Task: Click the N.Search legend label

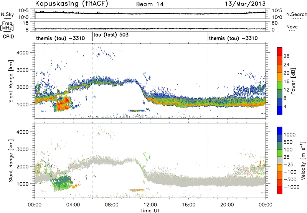Action: [x=296, y=14]
